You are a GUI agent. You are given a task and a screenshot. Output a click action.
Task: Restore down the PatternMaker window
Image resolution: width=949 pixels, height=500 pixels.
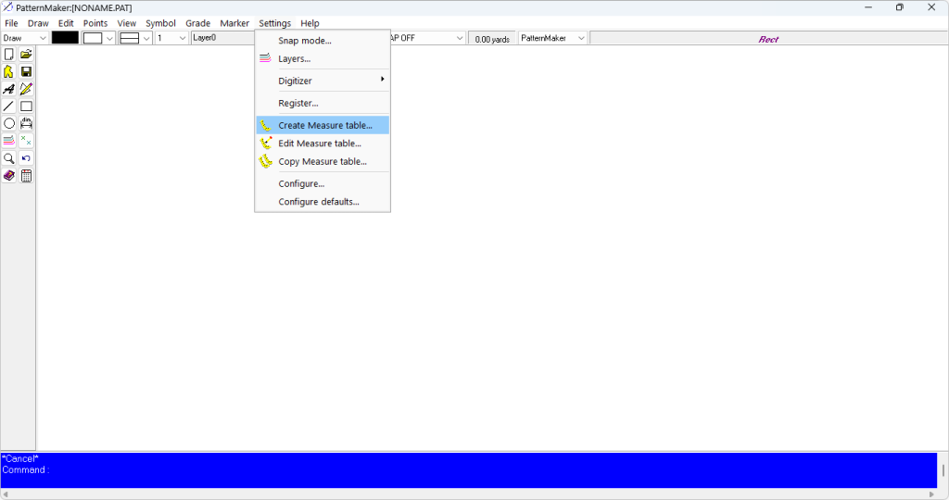pyautogui.click(x=899, y=7)
